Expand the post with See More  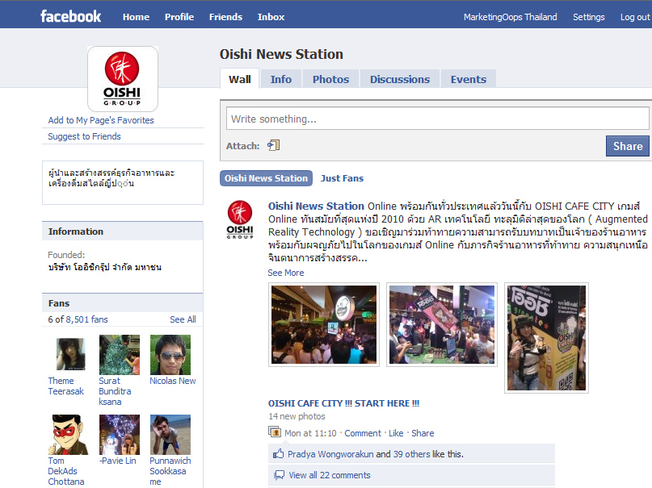click(286, 273)
